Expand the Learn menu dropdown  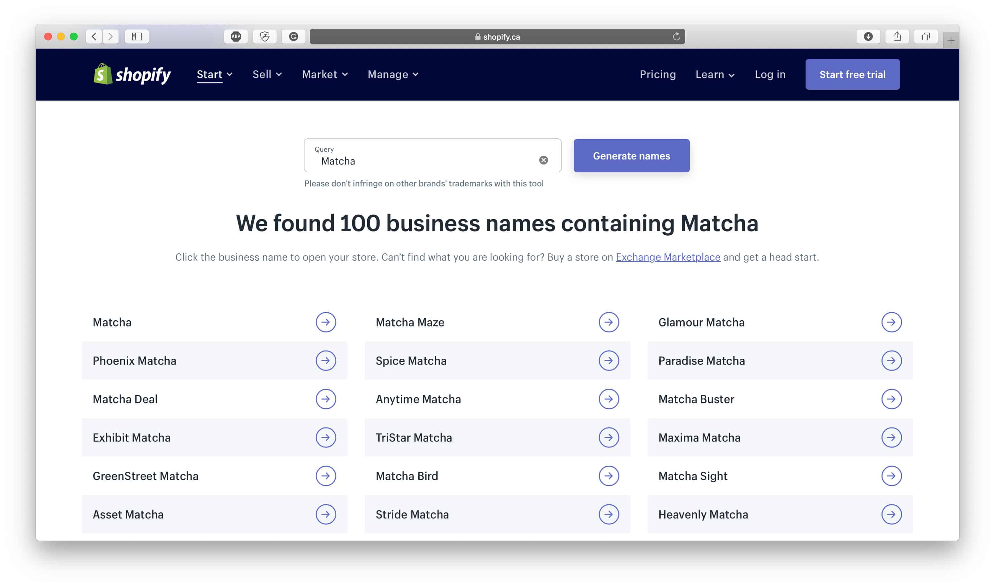tap(715, 75)
